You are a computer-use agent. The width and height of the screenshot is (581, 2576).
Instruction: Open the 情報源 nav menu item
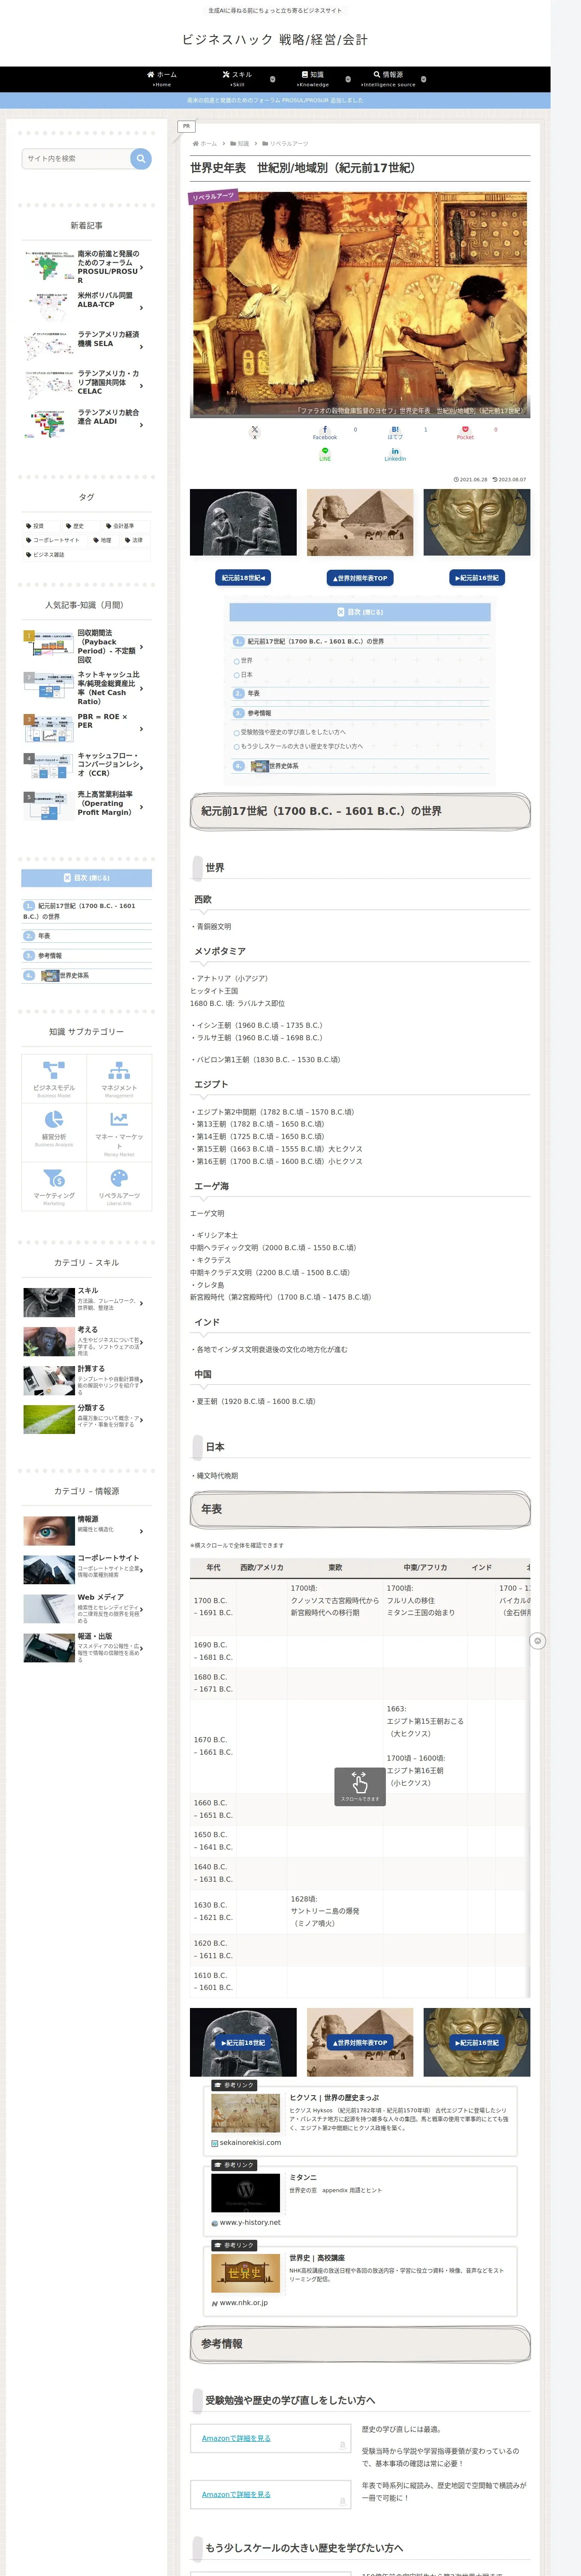coord(388,79)
